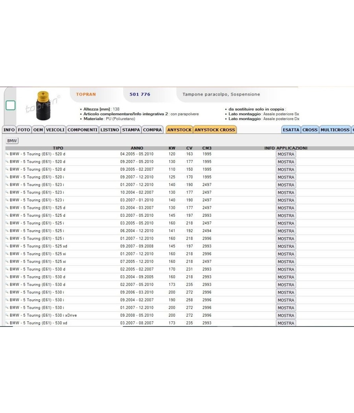The width and height of the screenshot is (354, 413).
Task: Click magnifier icon for the 525 xd row
Action: tap(7, 246)
